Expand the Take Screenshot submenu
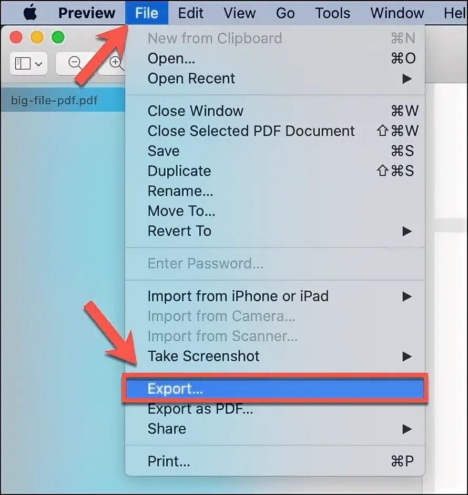 point(275,357)
